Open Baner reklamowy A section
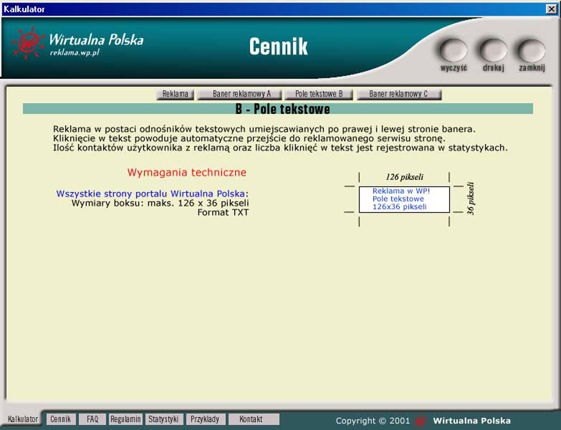The height and width of the screenshot is (430, 561). 239,94
